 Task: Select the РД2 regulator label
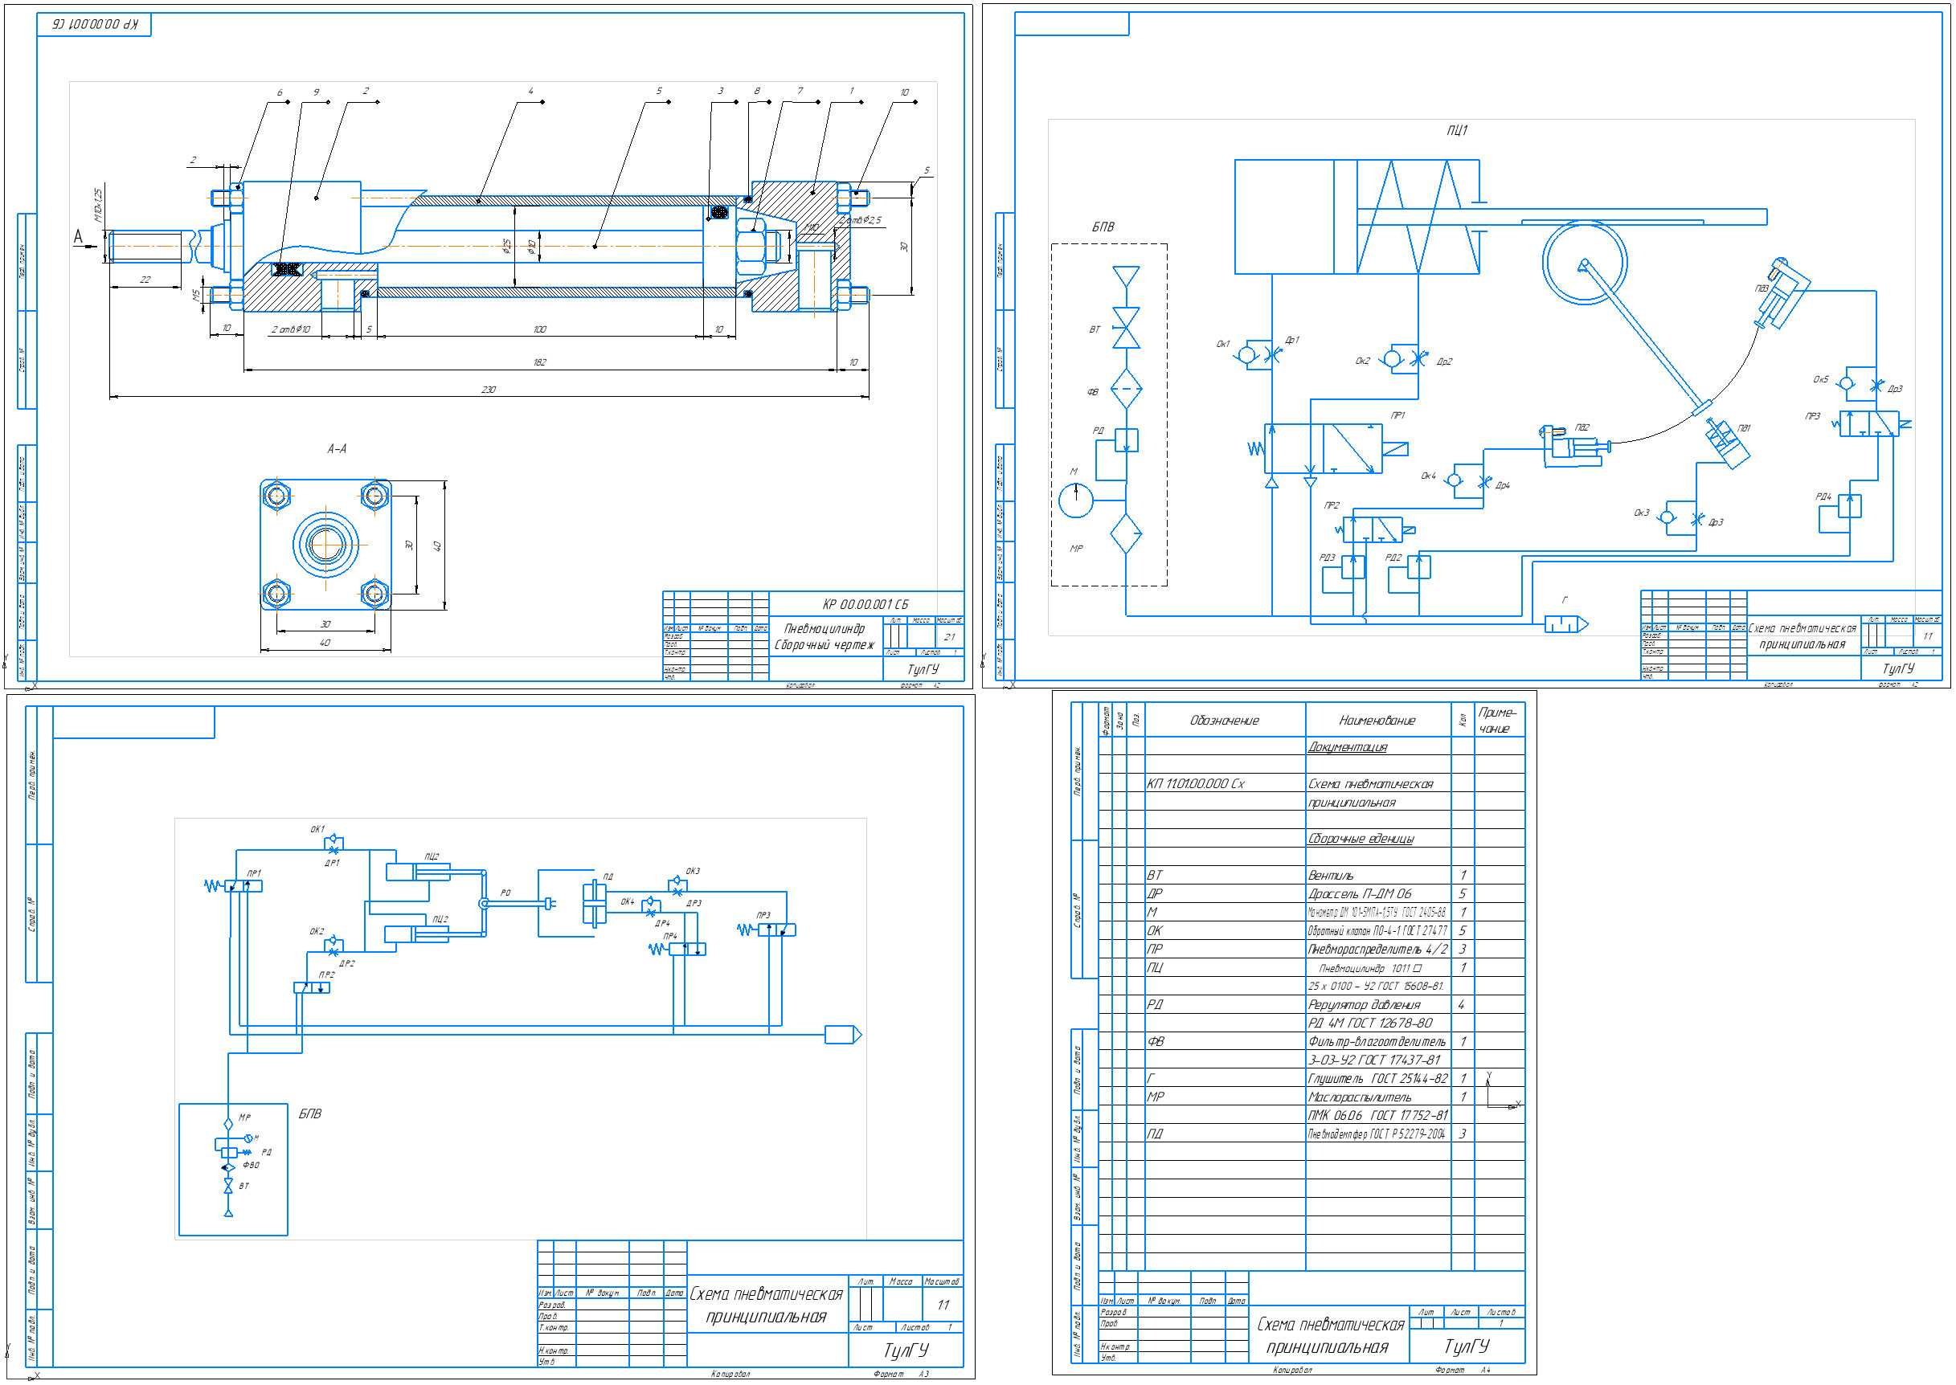click(1393, 558)
